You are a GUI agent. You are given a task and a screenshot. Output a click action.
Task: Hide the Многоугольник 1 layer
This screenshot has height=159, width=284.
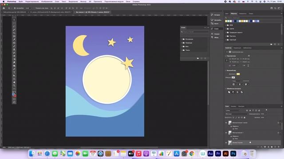tap(226, 132)
